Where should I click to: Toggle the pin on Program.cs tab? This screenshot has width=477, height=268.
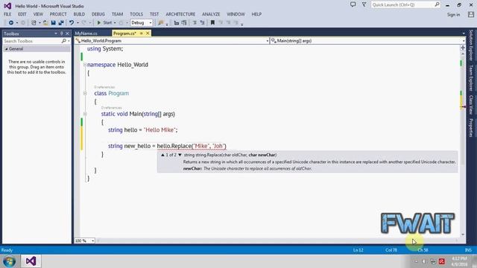[x=142, y=33]
